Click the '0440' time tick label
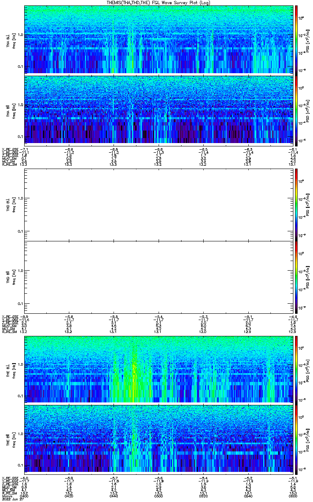The image size is (313, 502). tap(114, 496)
